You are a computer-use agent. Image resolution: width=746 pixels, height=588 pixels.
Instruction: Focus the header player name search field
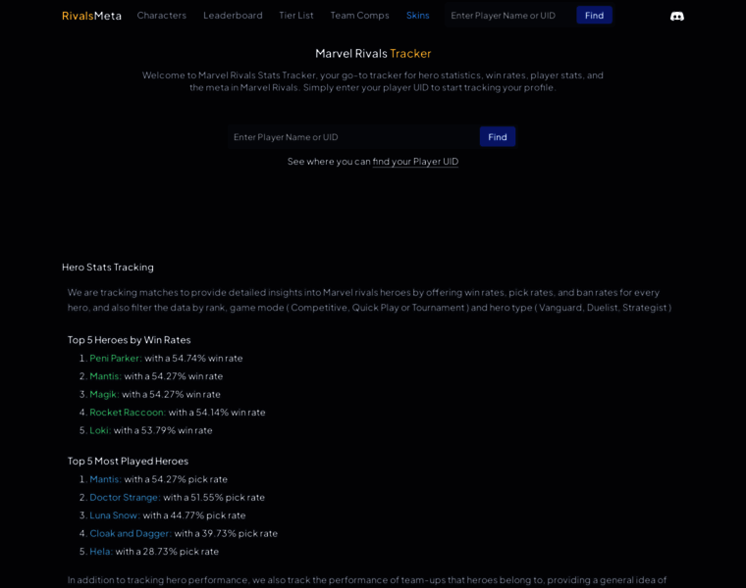pos(509,16)
